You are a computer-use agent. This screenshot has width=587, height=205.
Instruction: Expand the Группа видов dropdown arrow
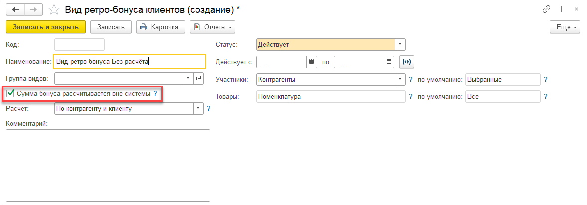click(x=188, y=78)
